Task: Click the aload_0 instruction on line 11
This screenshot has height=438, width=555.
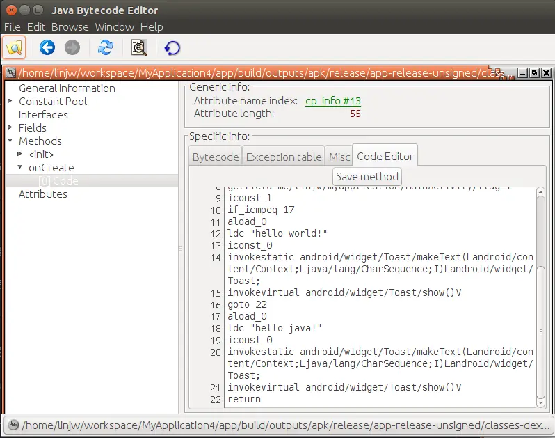Action: (247, 221)
